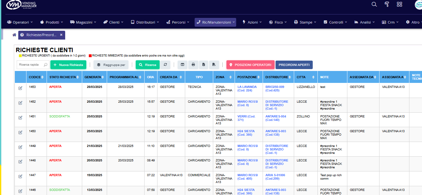Open the Clienti menu
The height and width of the screenshot is (195, 422).
114,22
